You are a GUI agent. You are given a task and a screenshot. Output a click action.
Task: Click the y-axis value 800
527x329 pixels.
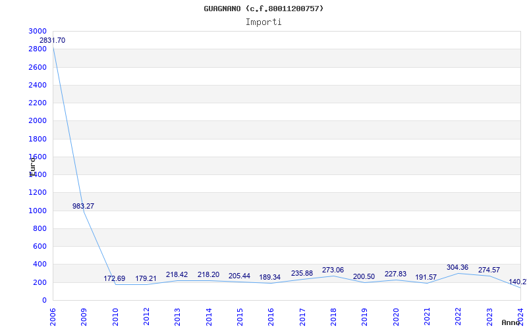point(40,228)
